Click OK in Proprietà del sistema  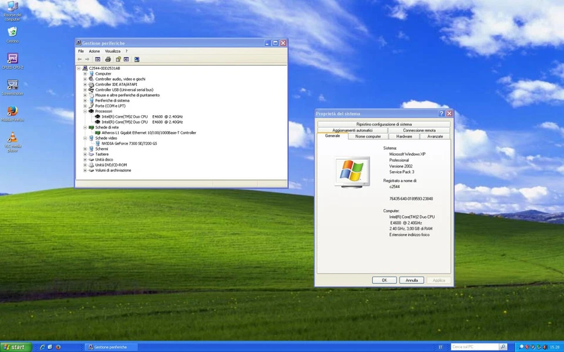(384, 280)
